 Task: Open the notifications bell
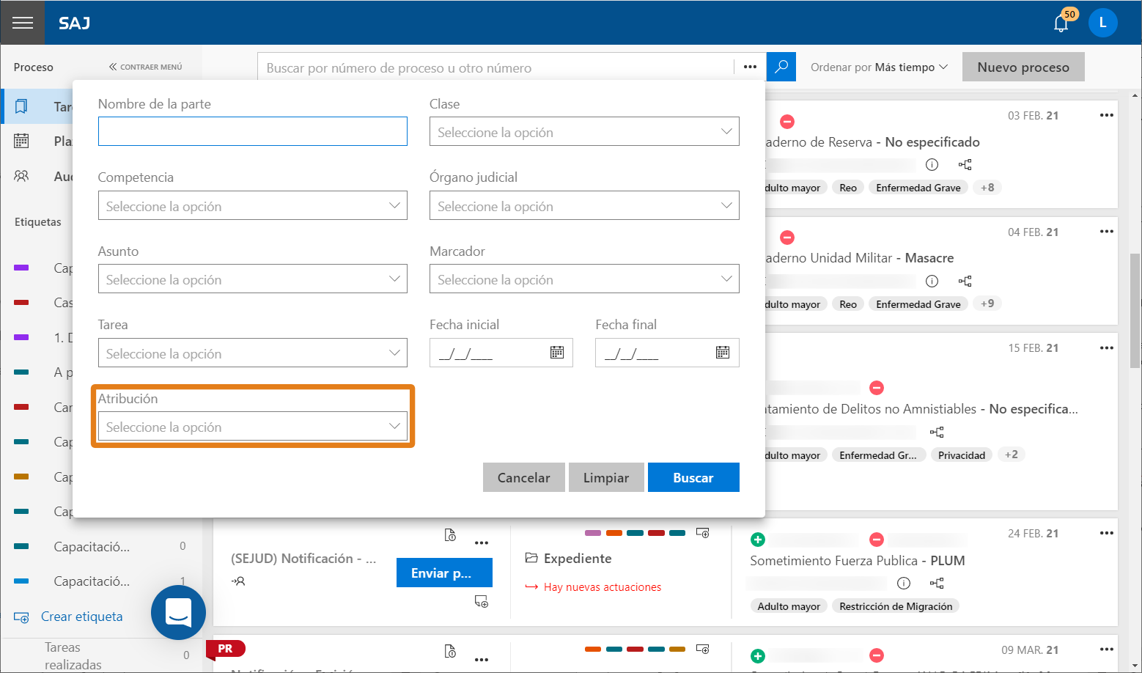(1061, 23)
